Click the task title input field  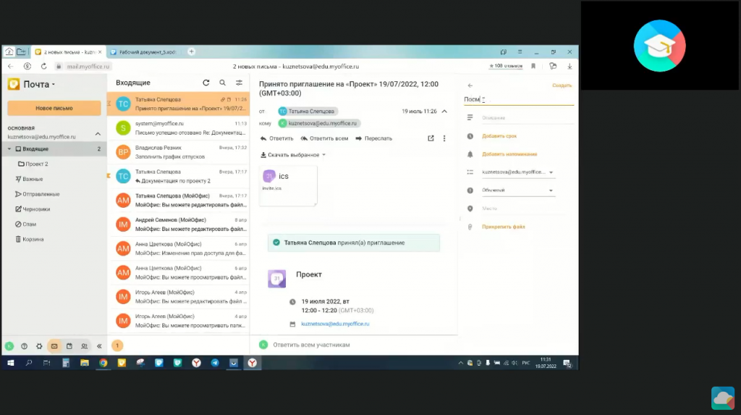(518, 99)
